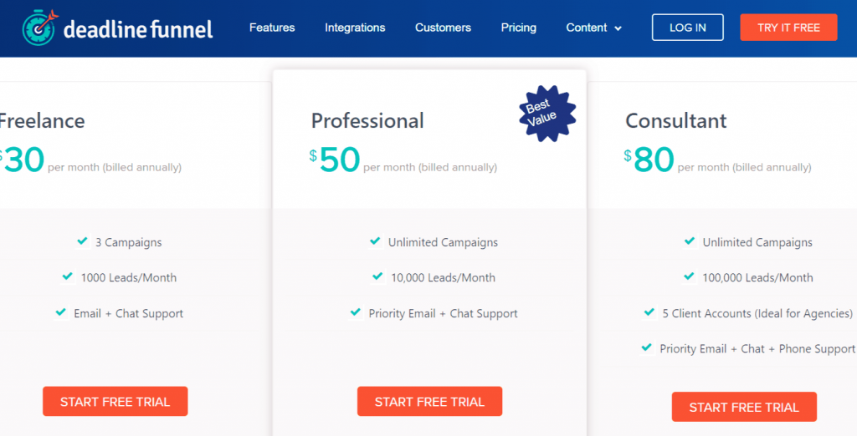Click the checkmark beside 3 Campaigns
The width and height of the screenshot is (857, 436).
click(83, 241)
